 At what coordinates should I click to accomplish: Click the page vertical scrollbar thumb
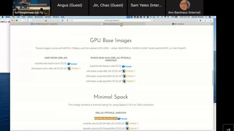tap(212, 78)
